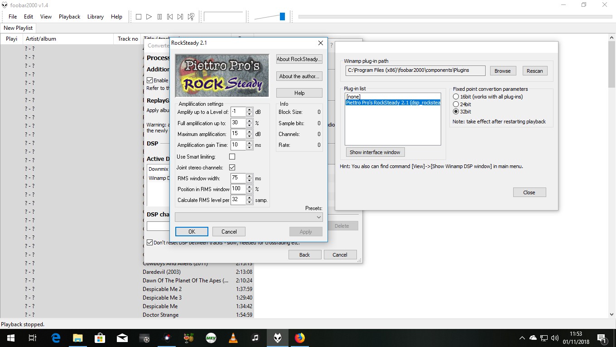This screenshot has width=616, height=347.
Task: Open Task View from the taskbar
Action: pos(33,338)
